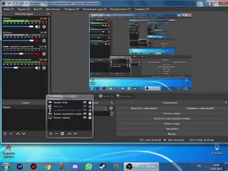228x171 pixels.
Task: Open gear settings for Захват выходного аудиопотока
Action: click(44, 54)
